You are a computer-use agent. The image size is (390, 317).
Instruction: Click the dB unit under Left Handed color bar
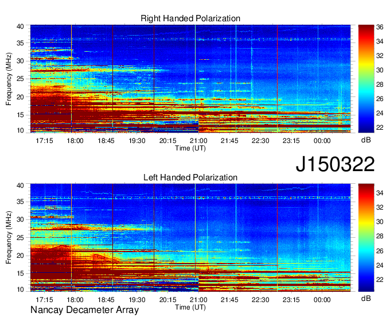click(366, 299)
